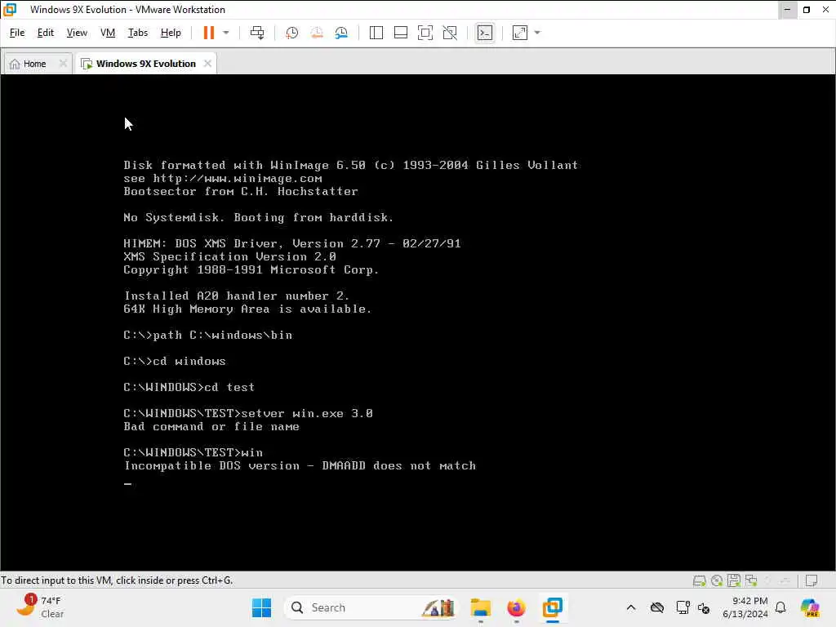
Task: Toggle the thumbnail bar
Action: (400, 33)
